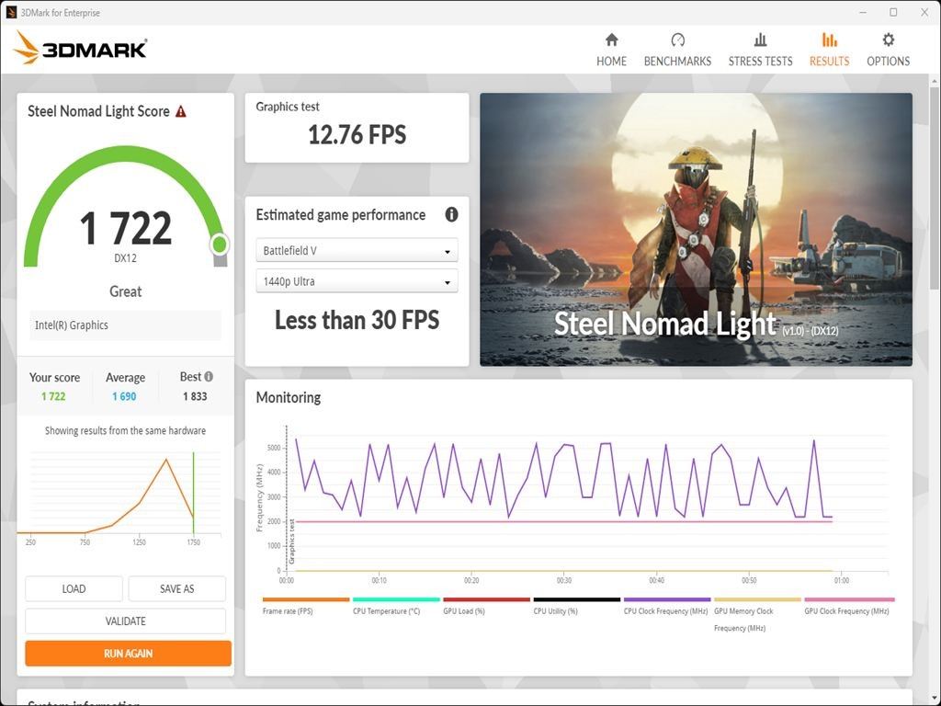The image size is (941, 706).
Task: Toggle CPU Clock Frequency purple legend swatch
Action: point(667,599)
